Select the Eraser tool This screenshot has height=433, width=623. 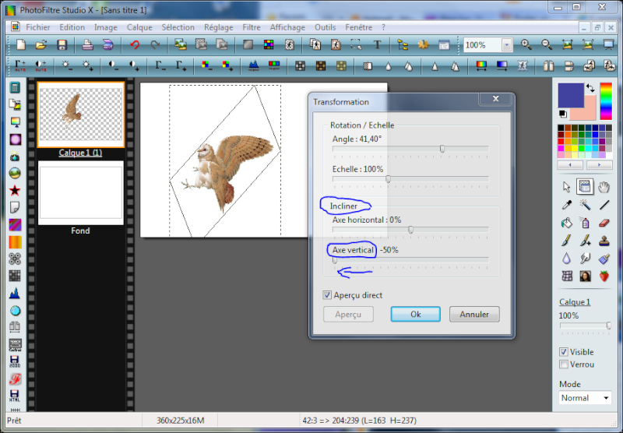pyautogui.click(x=604, y=223)
